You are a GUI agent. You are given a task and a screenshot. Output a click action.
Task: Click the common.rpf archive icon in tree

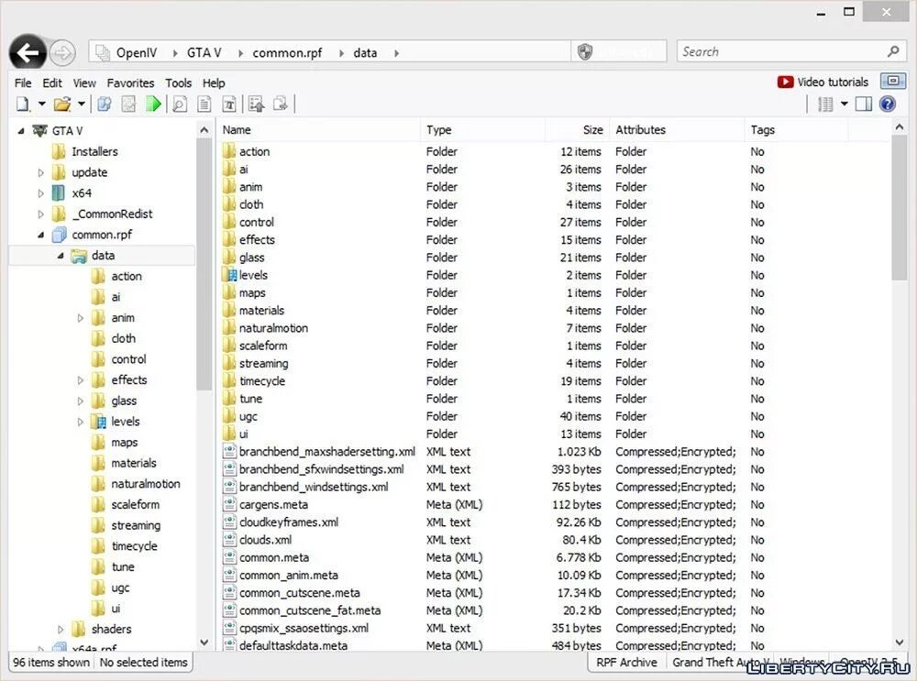[x=59, y=235]
